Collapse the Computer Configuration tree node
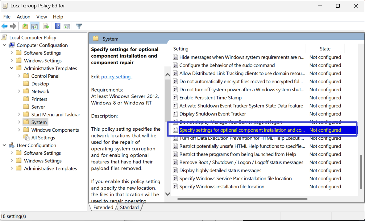The image size is (365, 221). [4, 45]
